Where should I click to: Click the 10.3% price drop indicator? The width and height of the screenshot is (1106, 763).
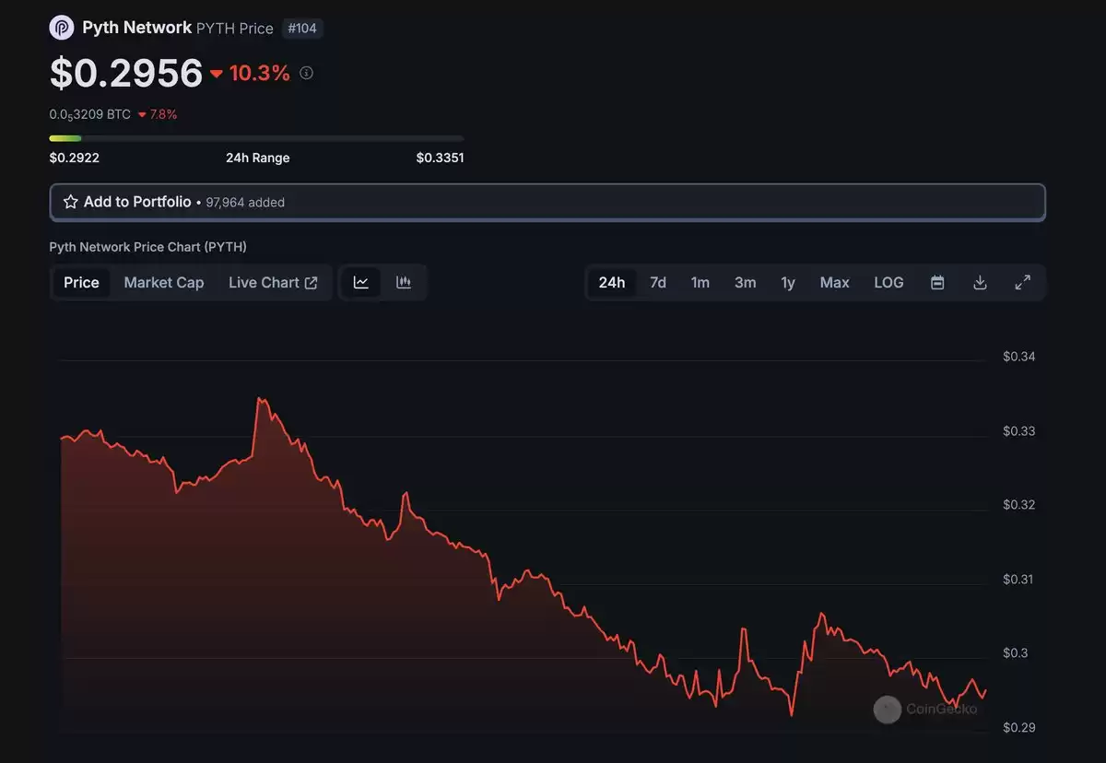coord(250,73)
